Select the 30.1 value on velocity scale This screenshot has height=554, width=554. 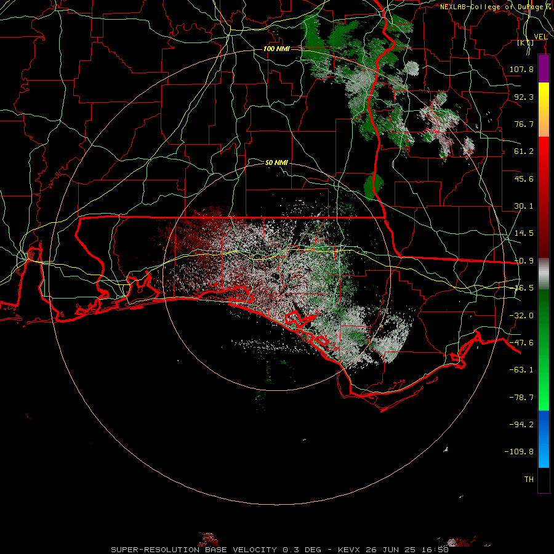524,206
